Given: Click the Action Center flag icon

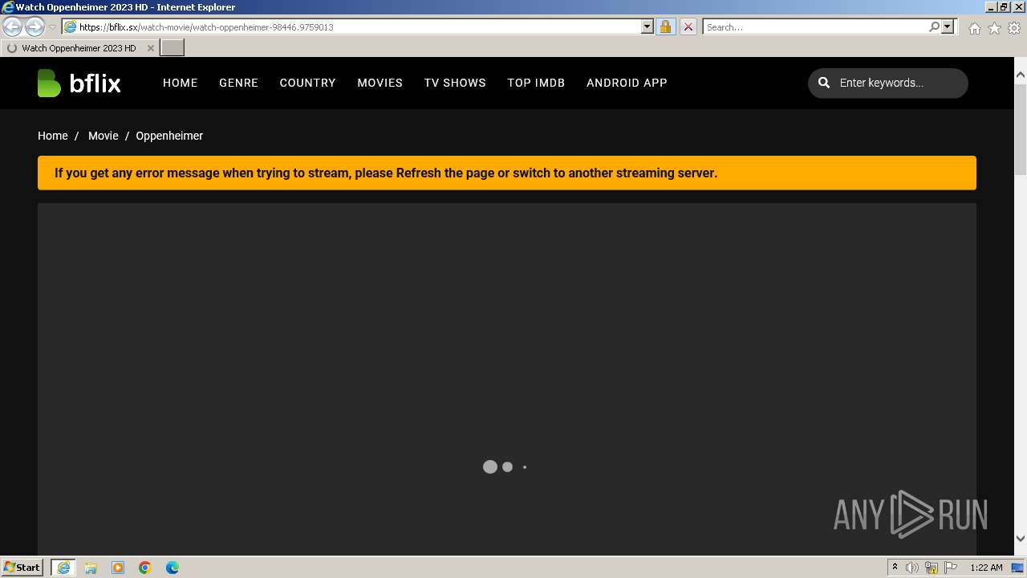Looking at the screenshot, I should point(951,568).
